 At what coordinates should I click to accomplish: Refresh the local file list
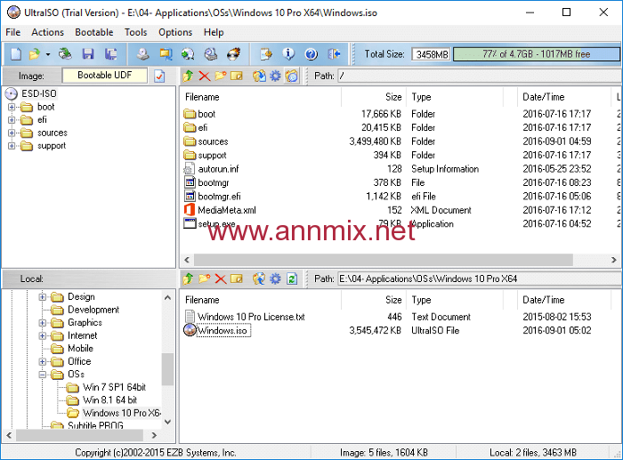pos(292,278)
